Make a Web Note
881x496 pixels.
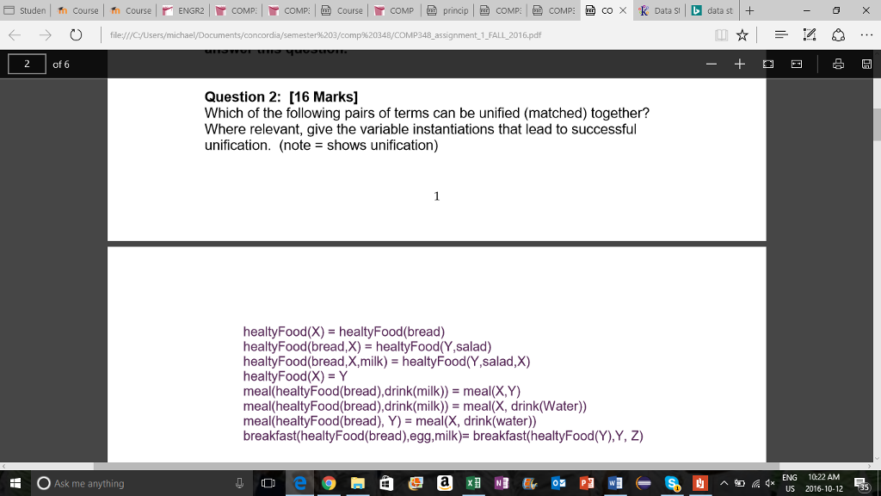809,34
